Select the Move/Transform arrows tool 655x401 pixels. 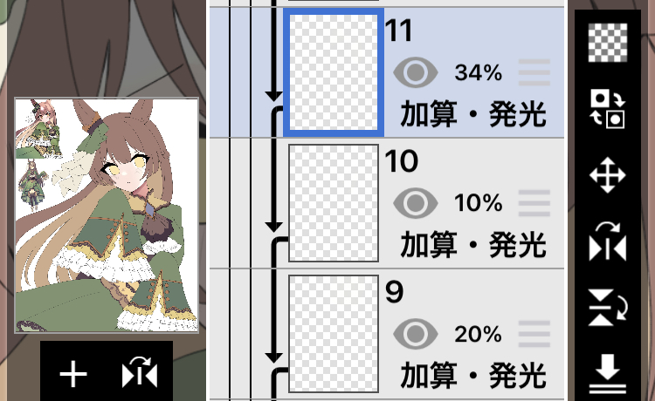click(x=607, y=175)
